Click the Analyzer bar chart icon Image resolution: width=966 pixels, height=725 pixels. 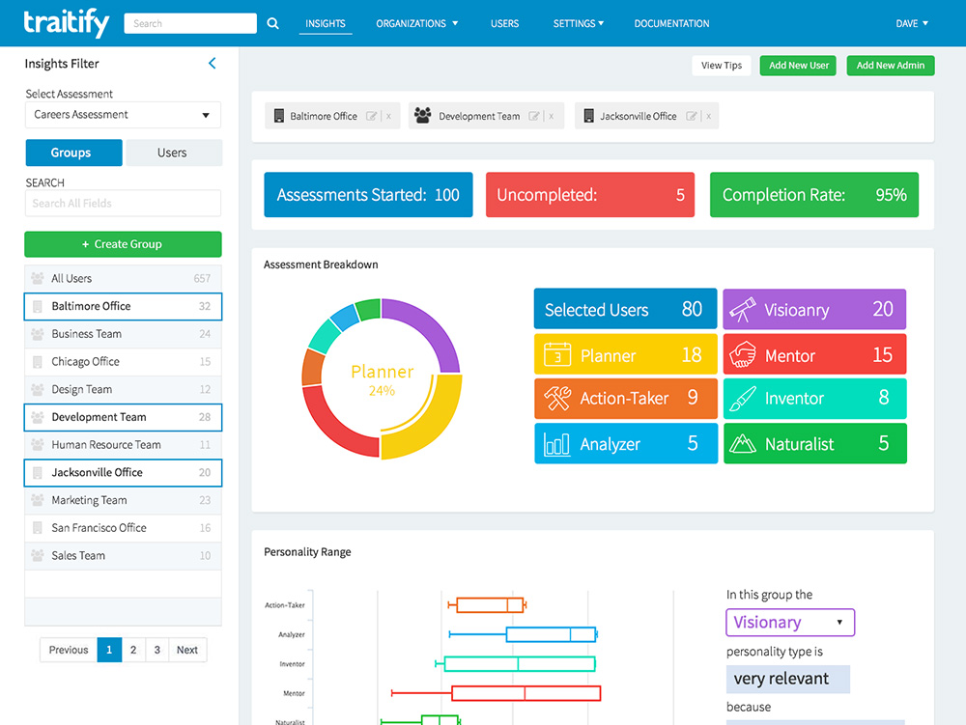(x=557, y=444)
